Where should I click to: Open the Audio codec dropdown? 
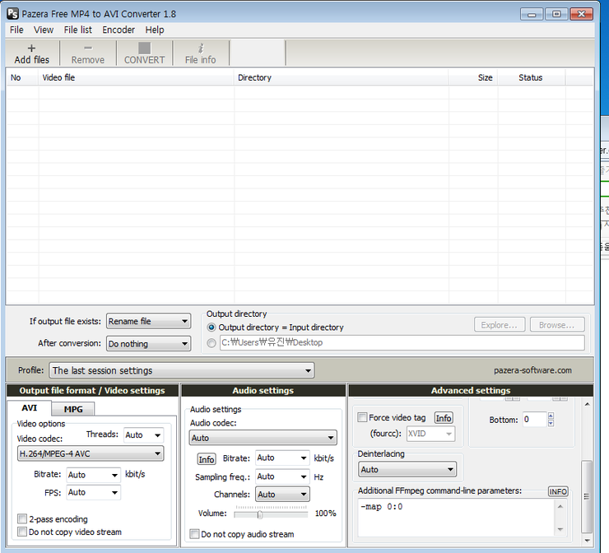click(x=263, y=438)
